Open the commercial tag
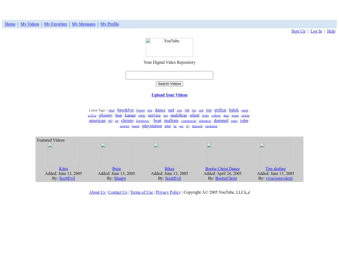This screenshot has width=339, height=254. click(x=188, y=121)
